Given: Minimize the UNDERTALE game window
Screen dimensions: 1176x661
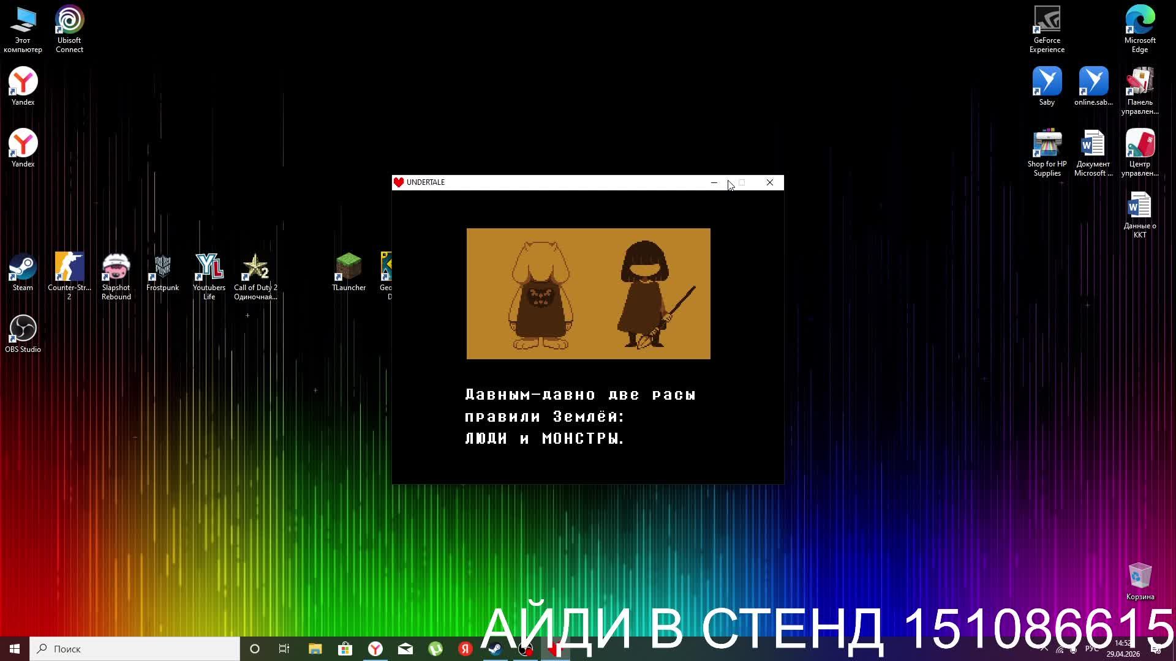Looking at the screenshot, I should coord(714,182).
